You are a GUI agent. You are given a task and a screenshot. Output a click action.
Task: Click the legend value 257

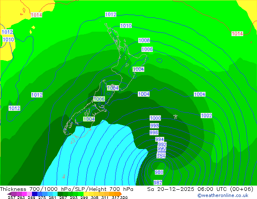[12, 197]
